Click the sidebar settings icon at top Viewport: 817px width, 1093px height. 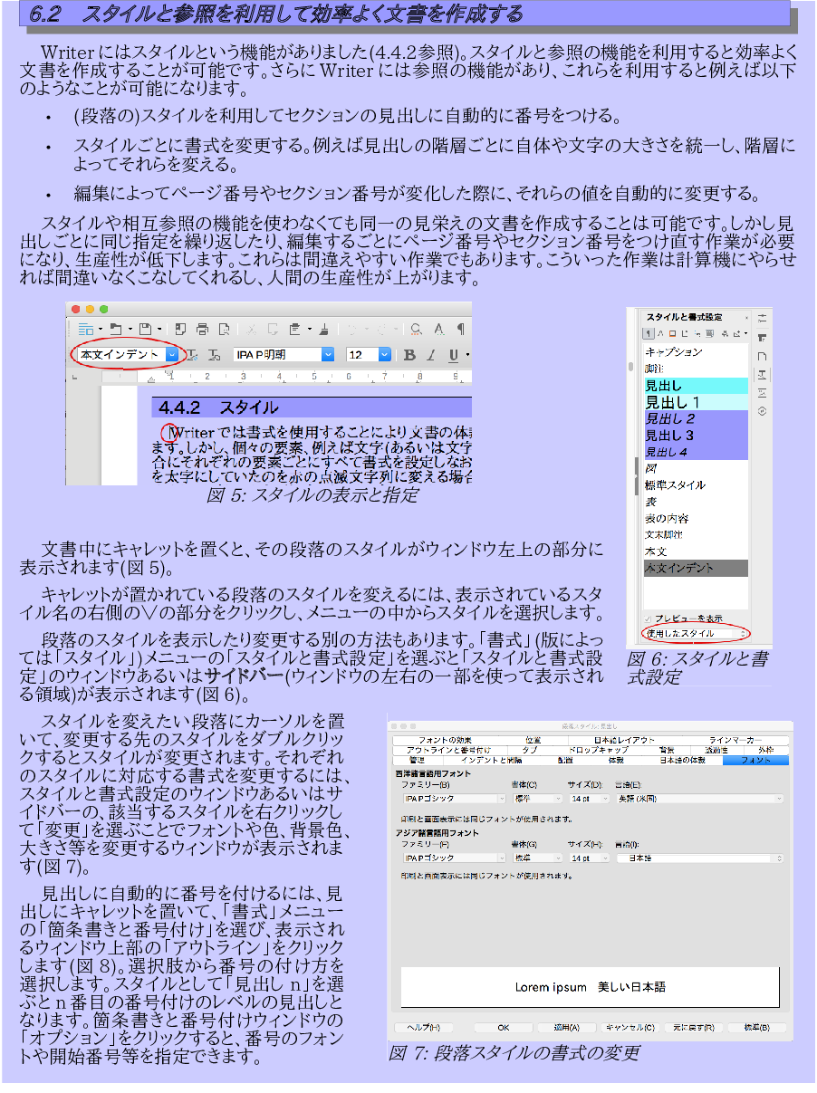[x=762, y=318]
